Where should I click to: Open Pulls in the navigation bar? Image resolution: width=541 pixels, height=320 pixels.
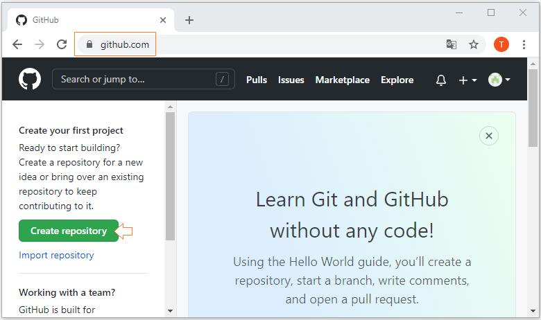tap(257, 80)
